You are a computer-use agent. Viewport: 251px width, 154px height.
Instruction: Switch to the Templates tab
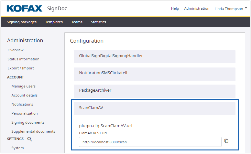(54, 22)
